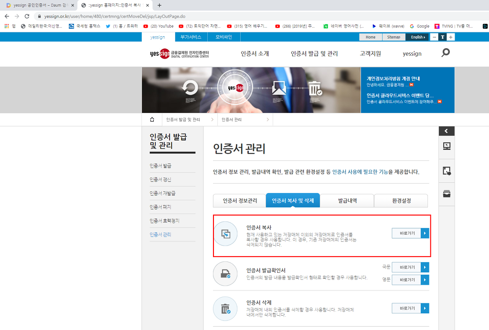
Task: Click the archive box icon in right sidebar
Action: [446, 194]
